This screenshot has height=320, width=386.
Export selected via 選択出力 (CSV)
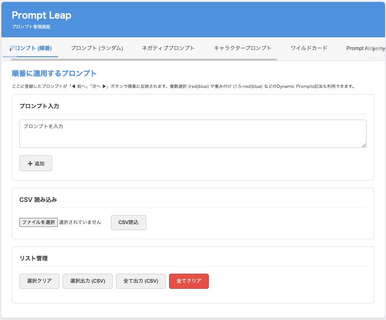[88, 281]
